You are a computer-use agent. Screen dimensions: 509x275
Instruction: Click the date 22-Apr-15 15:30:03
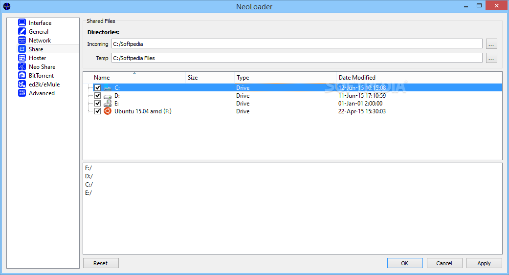tap(362, 111)
